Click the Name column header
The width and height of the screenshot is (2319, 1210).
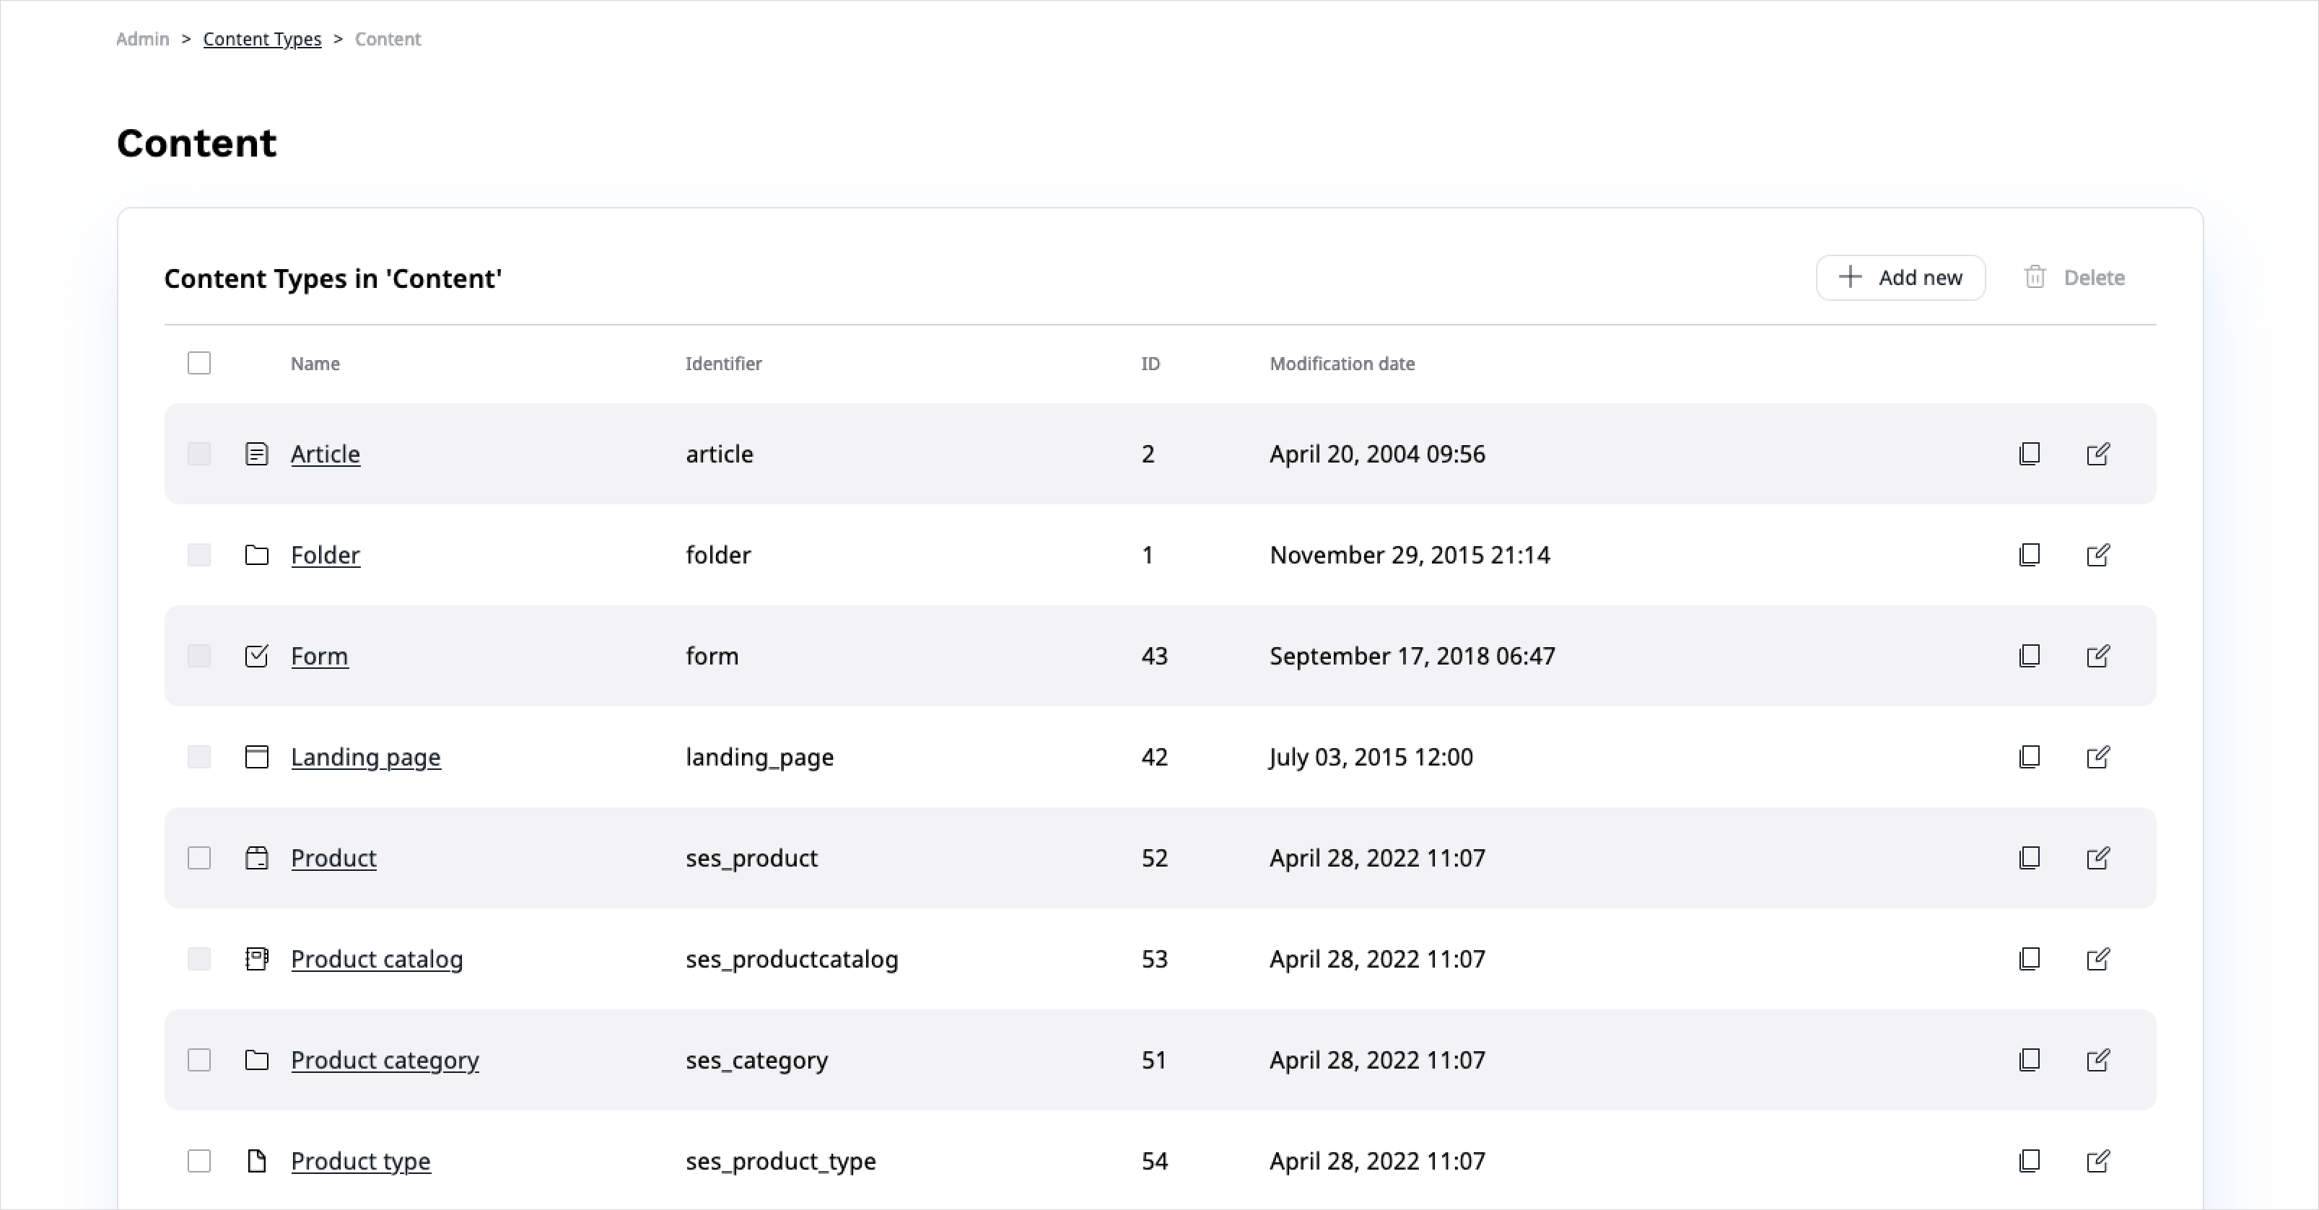pyautogui.click(x=315, y=364)
